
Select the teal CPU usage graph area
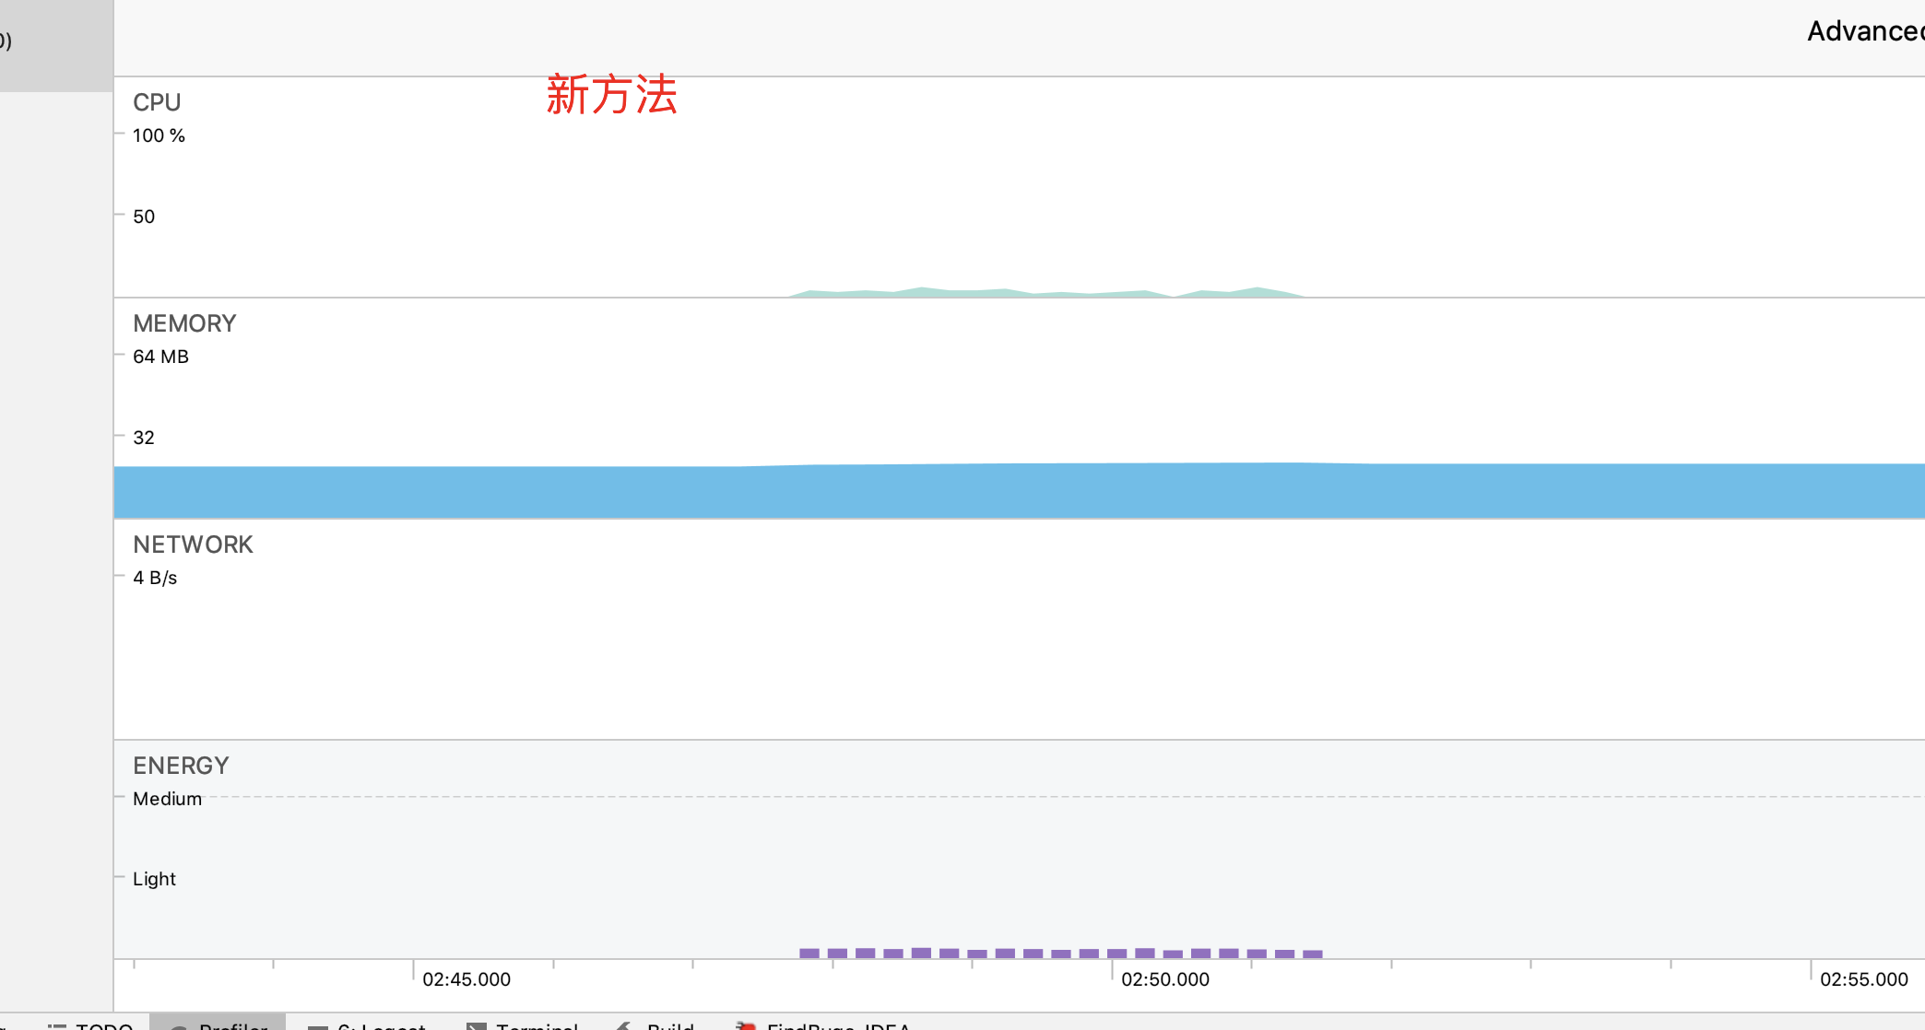click(1046, 292)
